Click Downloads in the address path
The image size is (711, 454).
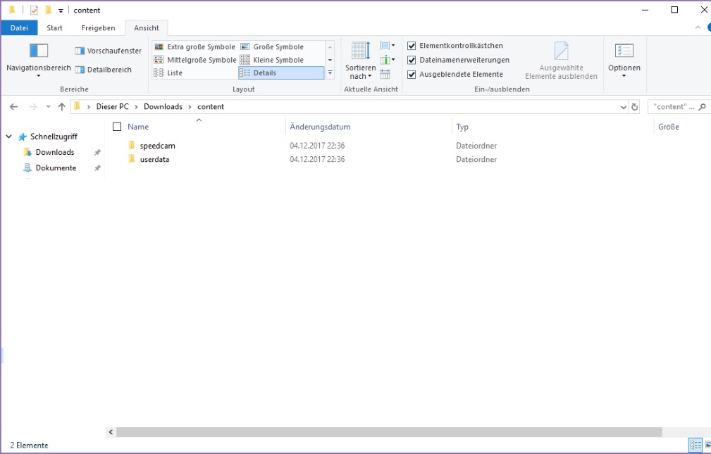click(163, 107)
